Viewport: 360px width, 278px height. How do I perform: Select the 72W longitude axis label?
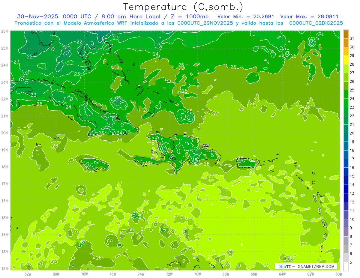click(169, 274)
